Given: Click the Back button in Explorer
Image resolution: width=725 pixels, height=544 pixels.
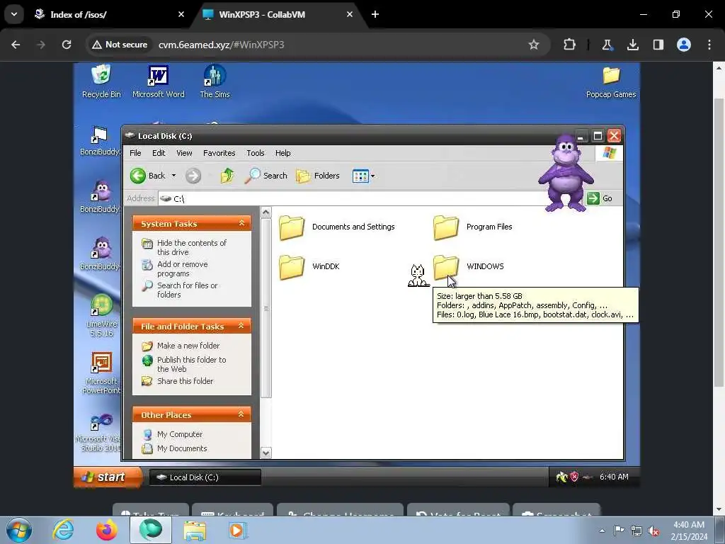Looking at the screenshot, I should coord(147,176).
